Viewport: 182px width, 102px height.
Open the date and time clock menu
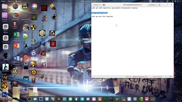tap(91, 1)
